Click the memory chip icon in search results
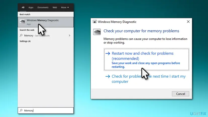208x117 pixels. click(x=22, y=22)
